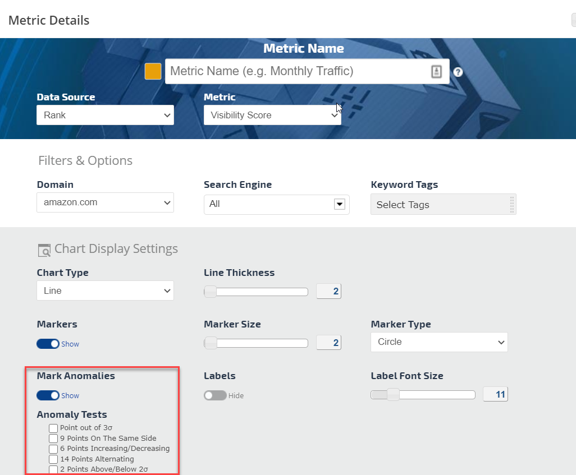This screenshot has width=576, height=475.
Task: Check the Point out of 3σ box
Action: tap(53, 428)
